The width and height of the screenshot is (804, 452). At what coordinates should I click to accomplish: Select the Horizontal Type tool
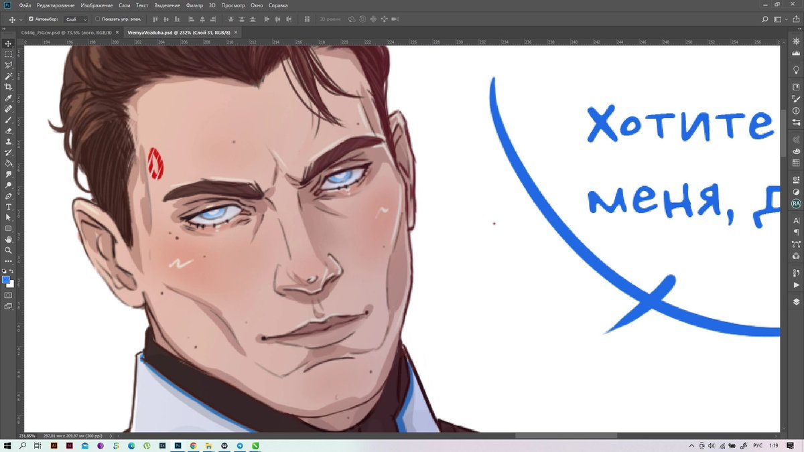[9, 207]
